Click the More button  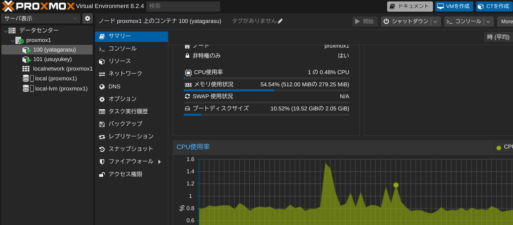[x=506, y=21]
